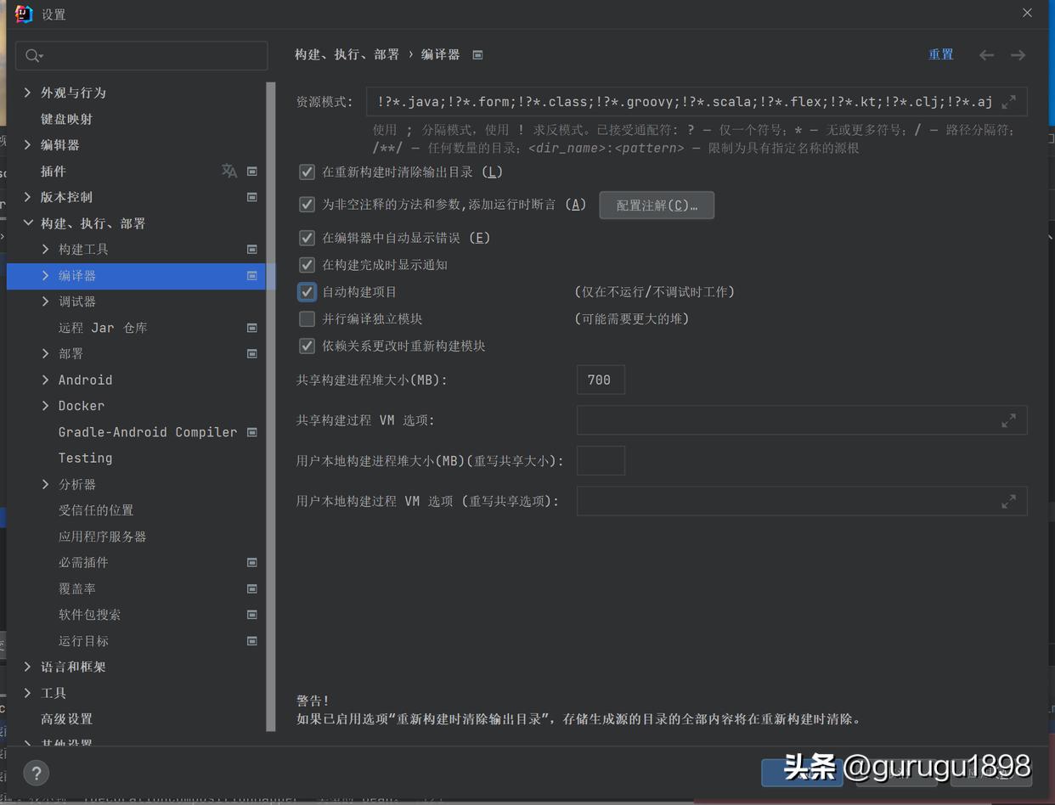Image resolution: width=1055 pixels, height=805 pixels.
Task: Click the translation icon next to 插件
Action: click(x=229, y=171)
